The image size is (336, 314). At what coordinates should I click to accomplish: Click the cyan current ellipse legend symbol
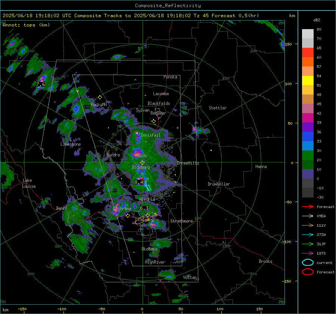308,262
